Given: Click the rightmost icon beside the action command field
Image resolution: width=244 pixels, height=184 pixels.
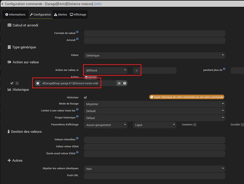Looking at the screenshot, I should [125, 84].
